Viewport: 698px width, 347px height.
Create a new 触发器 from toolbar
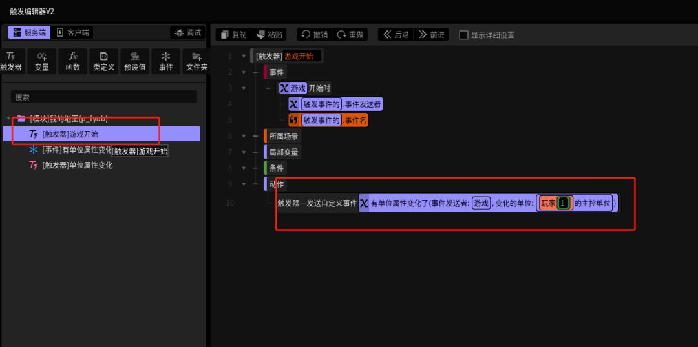pos(11,61)
